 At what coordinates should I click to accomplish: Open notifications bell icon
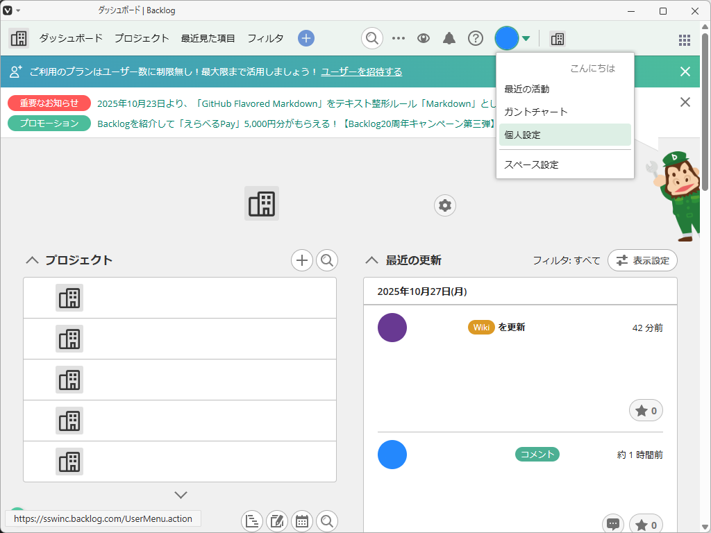[449, 39]
